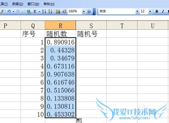Open Excel Help question mark icon
Image resolution: width=169 pixels, height=123 pixels.
pyautogui.click(x=89, y=11)
